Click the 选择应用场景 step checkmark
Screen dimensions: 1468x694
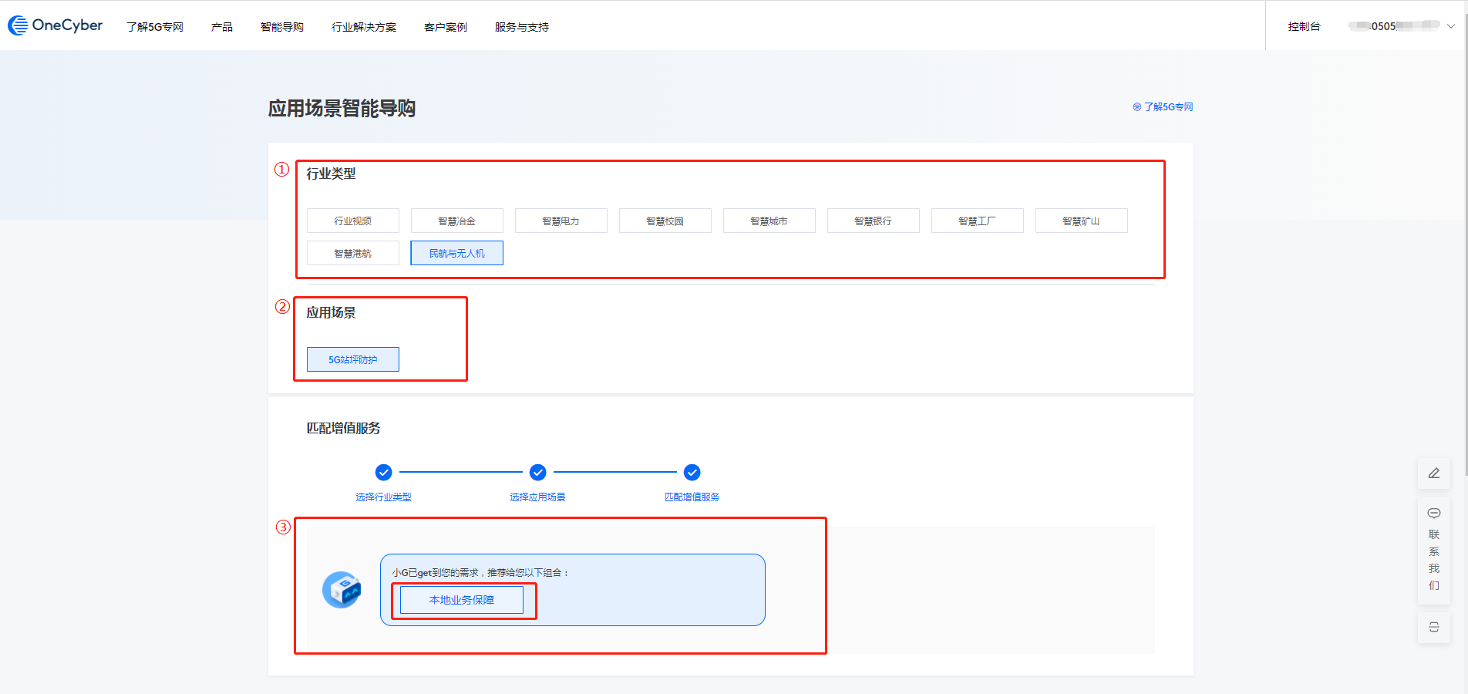pos(537,472)
